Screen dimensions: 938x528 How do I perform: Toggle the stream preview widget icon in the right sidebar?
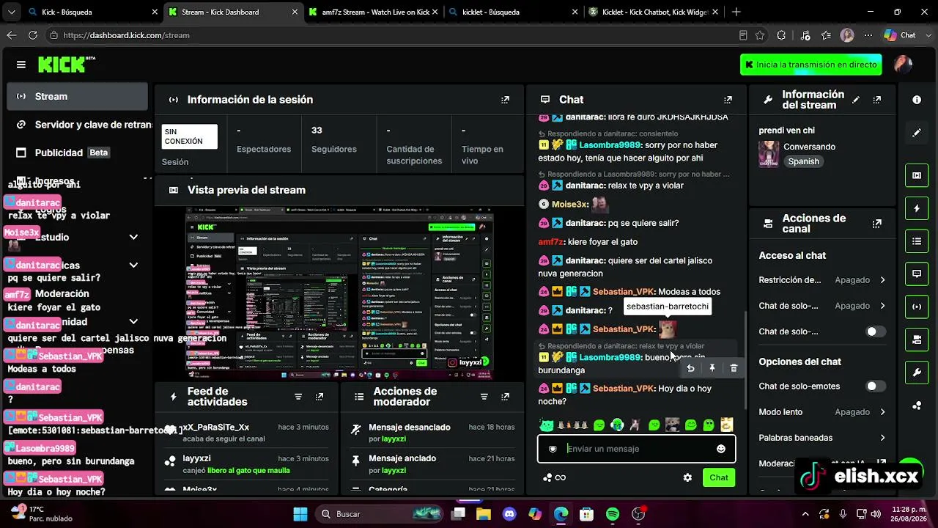917,175
